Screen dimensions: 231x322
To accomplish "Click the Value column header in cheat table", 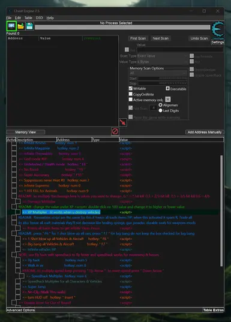I will [x=171, y=140].
